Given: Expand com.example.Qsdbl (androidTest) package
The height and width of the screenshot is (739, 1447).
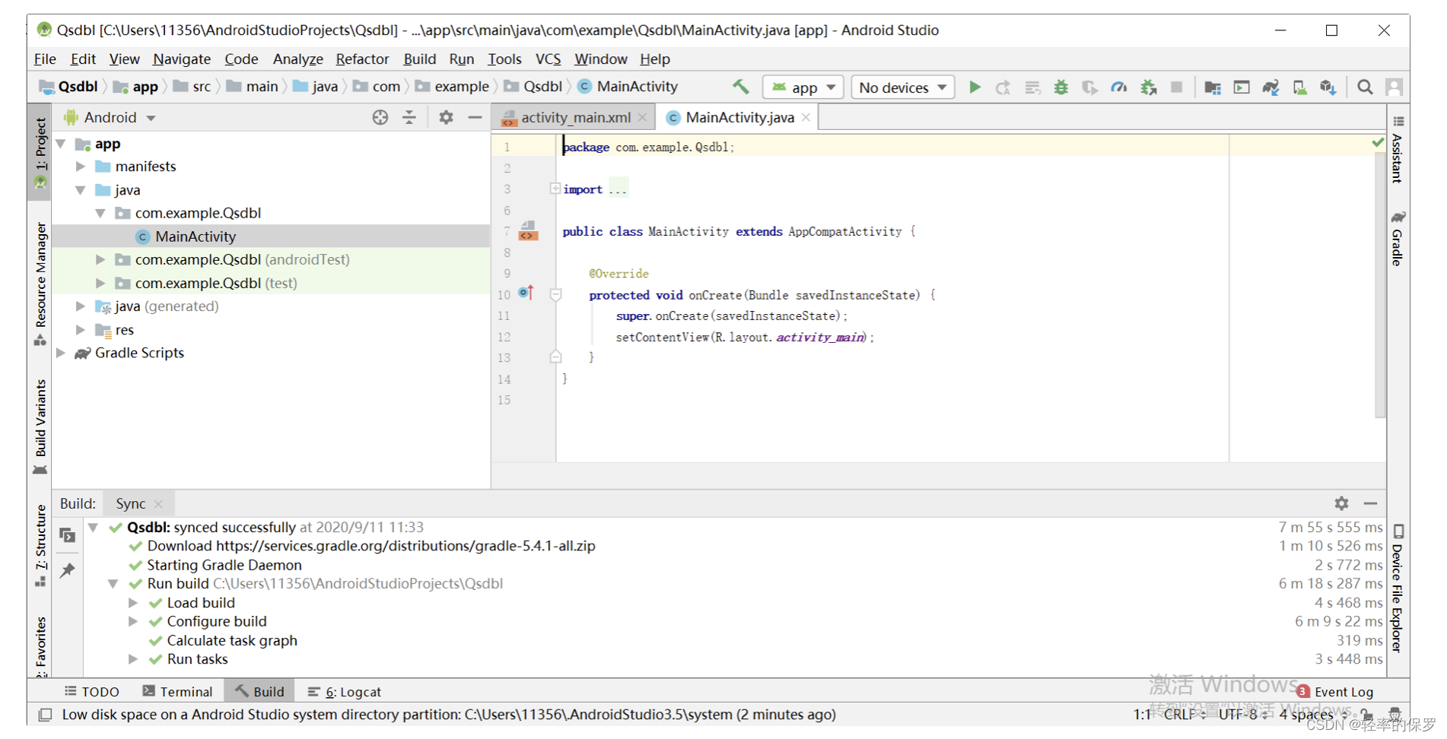Looking at the screenshot, I should 100,260.
